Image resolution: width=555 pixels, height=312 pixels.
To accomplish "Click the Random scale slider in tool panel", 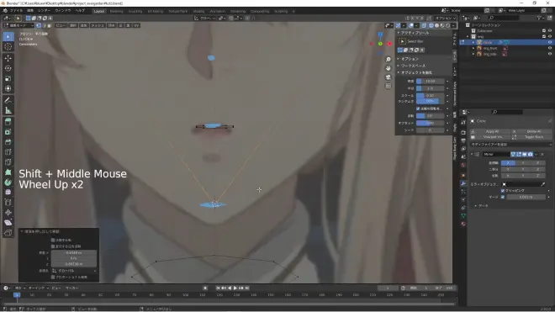I will click(x=430, y=101).
